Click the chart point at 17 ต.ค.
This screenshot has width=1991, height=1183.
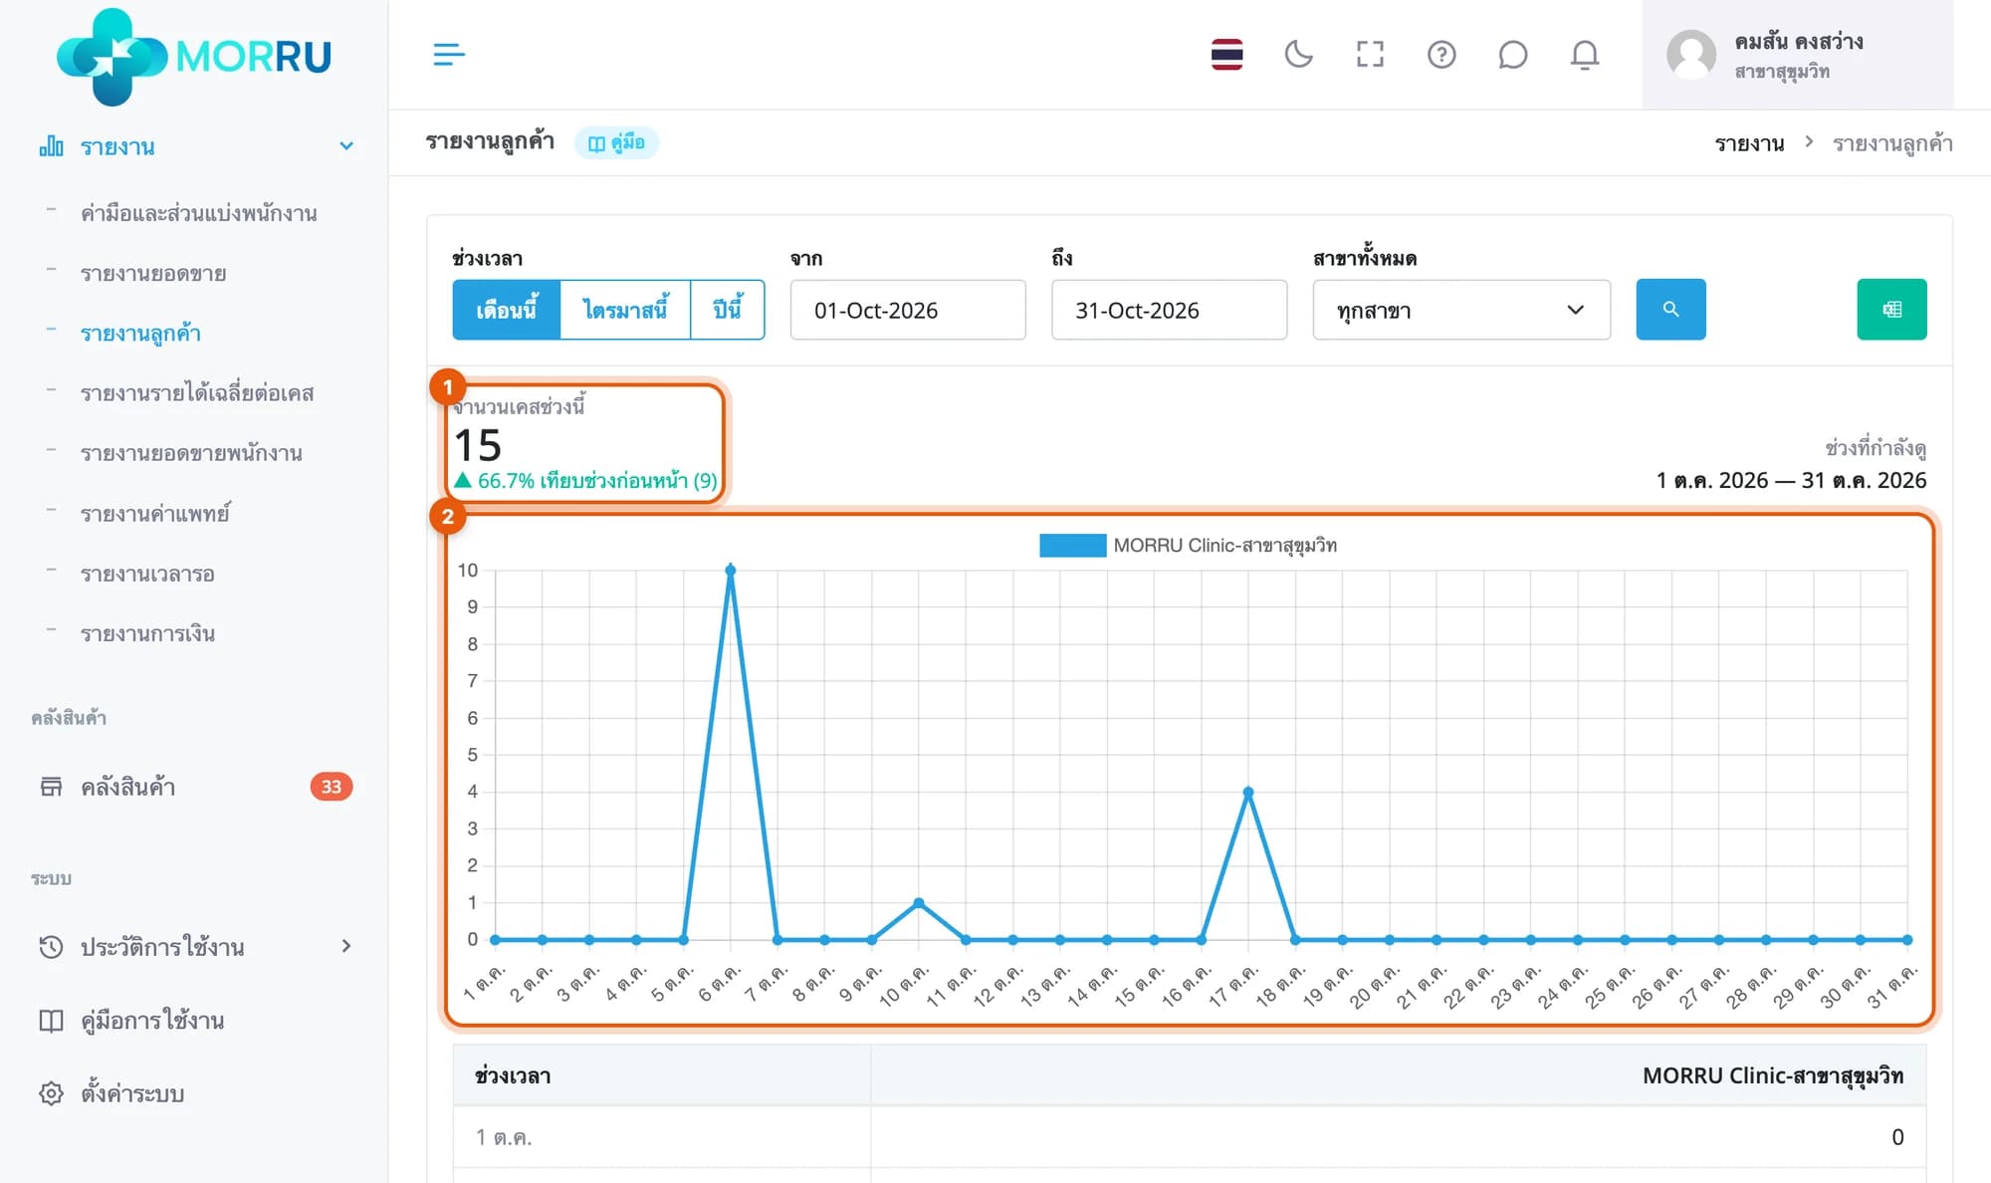(x=1248, y=793)
